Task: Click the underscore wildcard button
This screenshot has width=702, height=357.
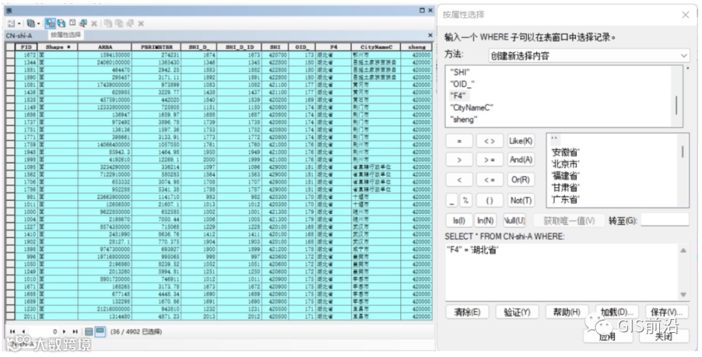Action: 452,200
